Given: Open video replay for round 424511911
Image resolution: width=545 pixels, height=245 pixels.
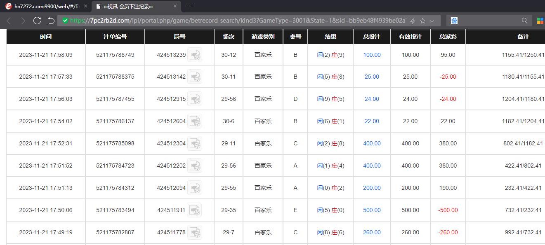Looking at the screenshot, I should coord(195,210).
